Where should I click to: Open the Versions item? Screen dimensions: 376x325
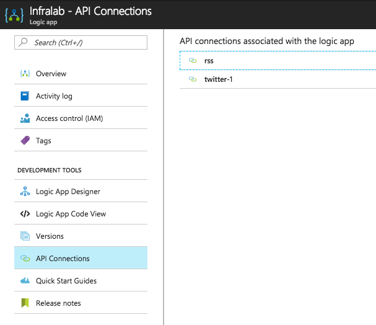[x=81, y=236]
